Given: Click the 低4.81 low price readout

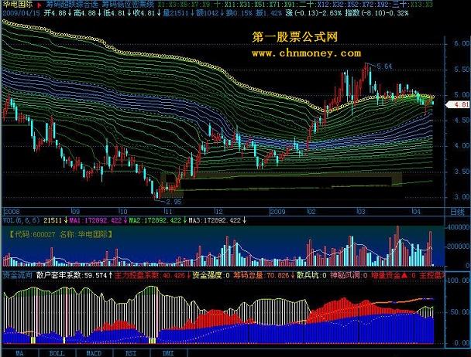Looking at the screenshot, I should click(x=114, y=13).
